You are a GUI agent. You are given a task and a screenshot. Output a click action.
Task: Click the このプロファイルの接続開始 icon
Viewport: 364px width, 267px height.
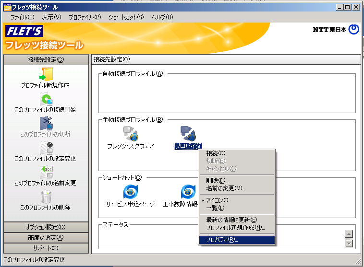(46, 99)
